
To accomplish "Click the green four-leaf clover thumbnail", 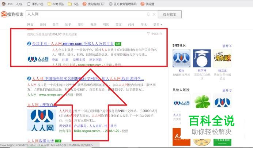I will point(202,102).
